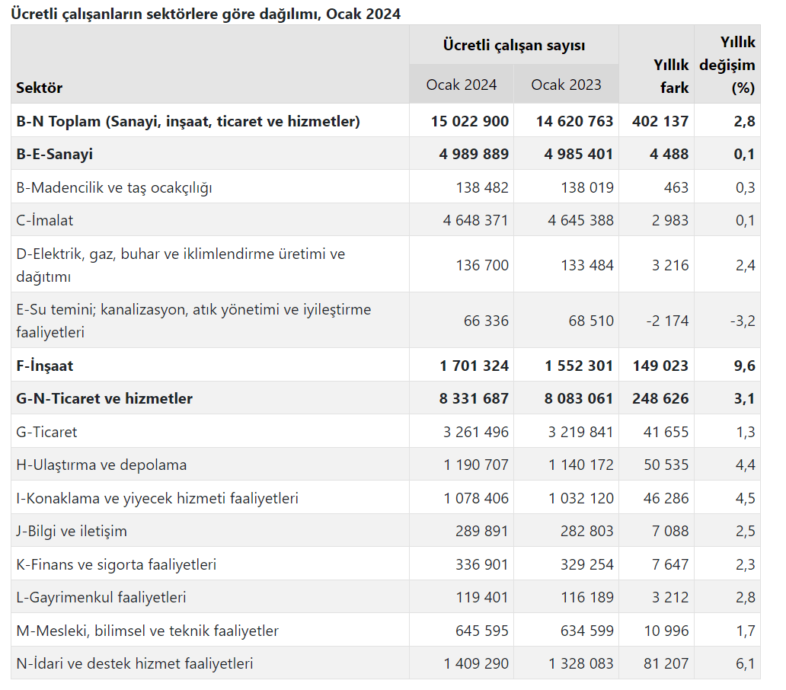Image resolution: width=786 pixels, height=690 pixels.
Task: Click the "Sektör" column header
Action: [x=40, y=88]
